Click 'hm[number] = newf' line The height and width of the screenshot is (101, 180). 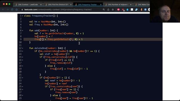[x=56, y=84]
